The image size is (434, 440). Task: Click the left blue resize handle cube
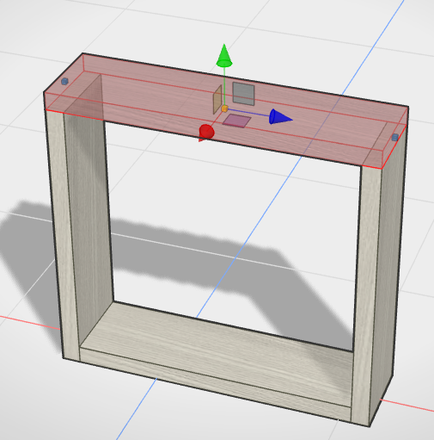click(64, 82)
